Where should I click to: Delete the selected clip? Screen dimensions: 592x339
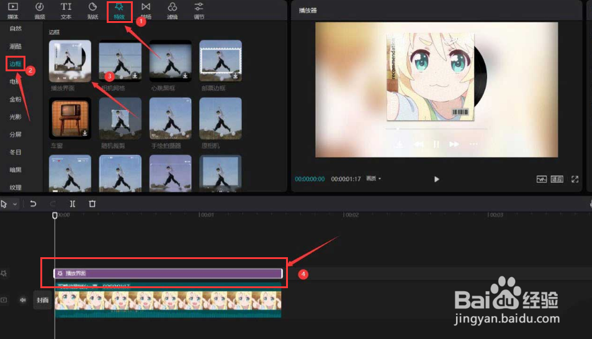point(92,204)
